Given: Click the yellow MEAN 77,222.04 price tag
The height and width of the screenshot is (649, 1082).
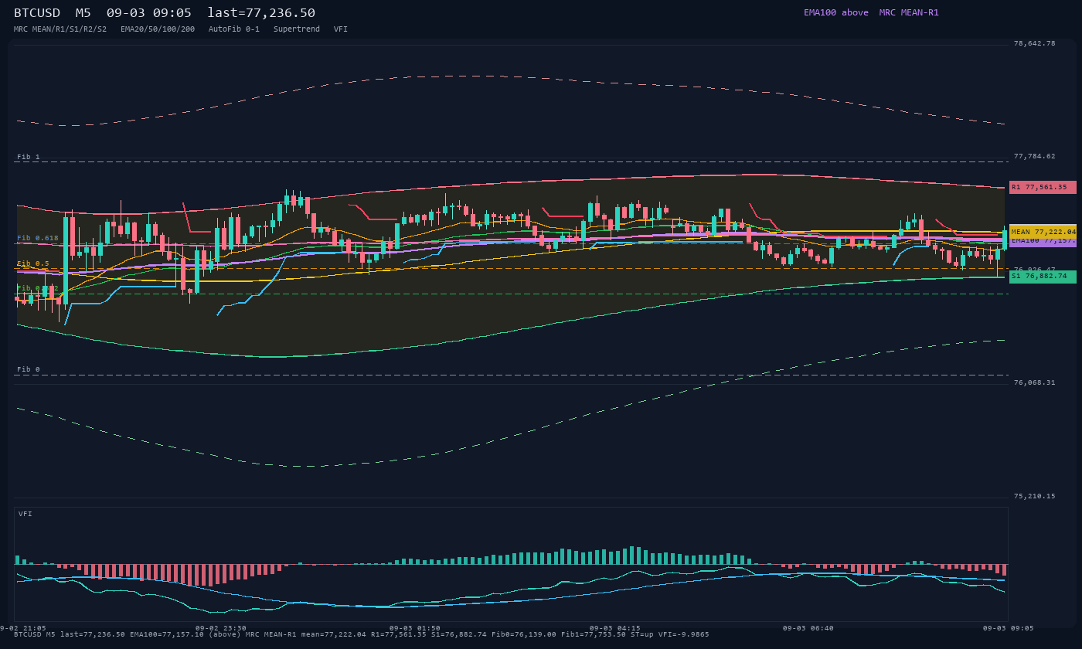Looking at the screenshot, I should (x=1043, y=232).
